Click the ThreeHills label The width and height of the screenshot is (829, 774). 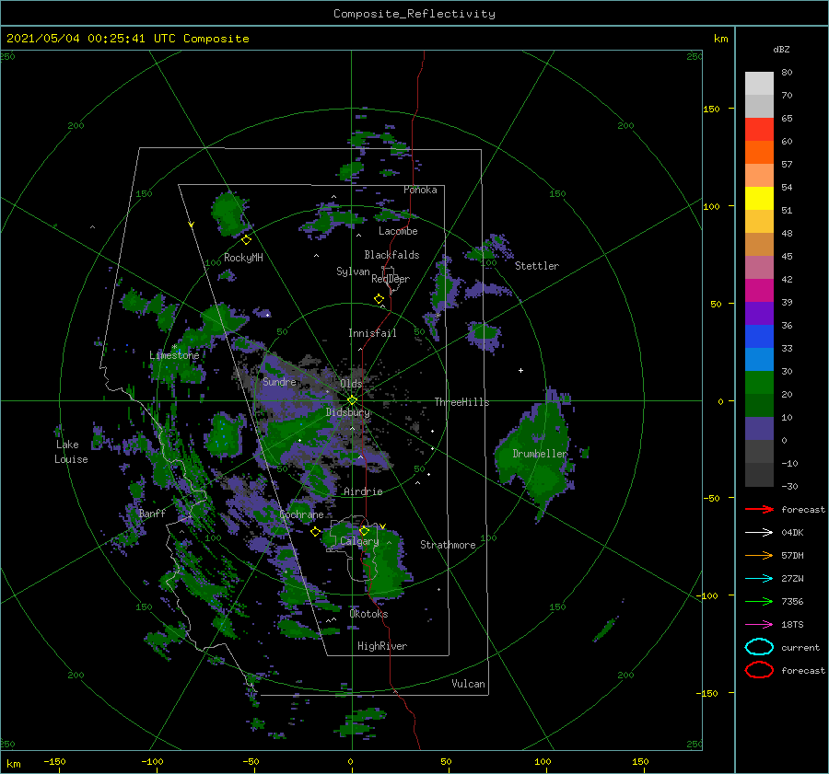tap(462, 402)
